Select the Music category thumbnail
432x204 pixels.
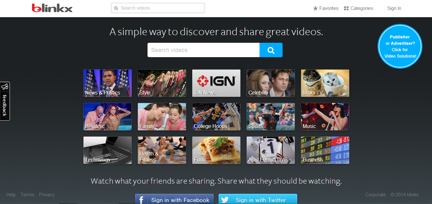coord(325,117)
